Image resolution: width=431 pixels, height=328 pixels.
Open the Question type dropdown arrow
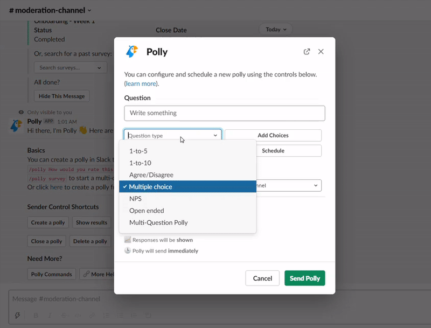point(215,135)
